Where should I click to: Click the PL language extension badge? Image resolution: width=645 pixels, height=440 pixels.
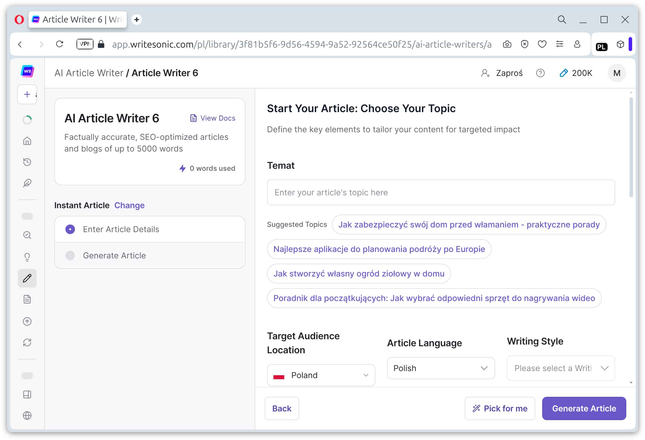point(602,47)
